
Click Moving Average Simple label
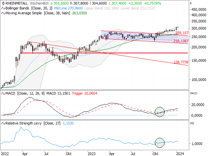[24, 13]
